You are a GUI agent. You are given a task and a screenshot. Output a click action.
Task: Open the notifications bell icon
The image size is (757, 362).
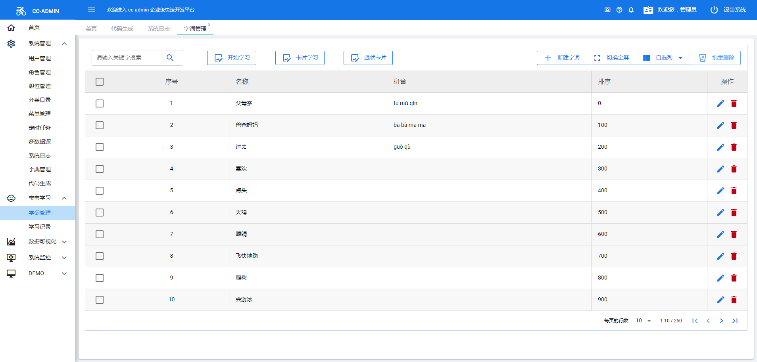point(631,10)
